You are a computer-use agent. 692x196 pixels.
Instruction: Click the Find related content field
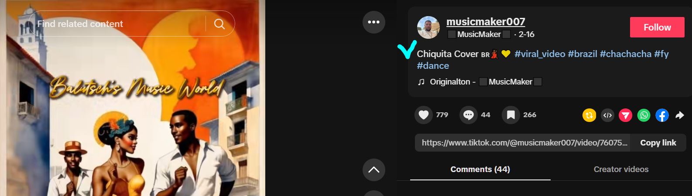click(x=117, y=24)
